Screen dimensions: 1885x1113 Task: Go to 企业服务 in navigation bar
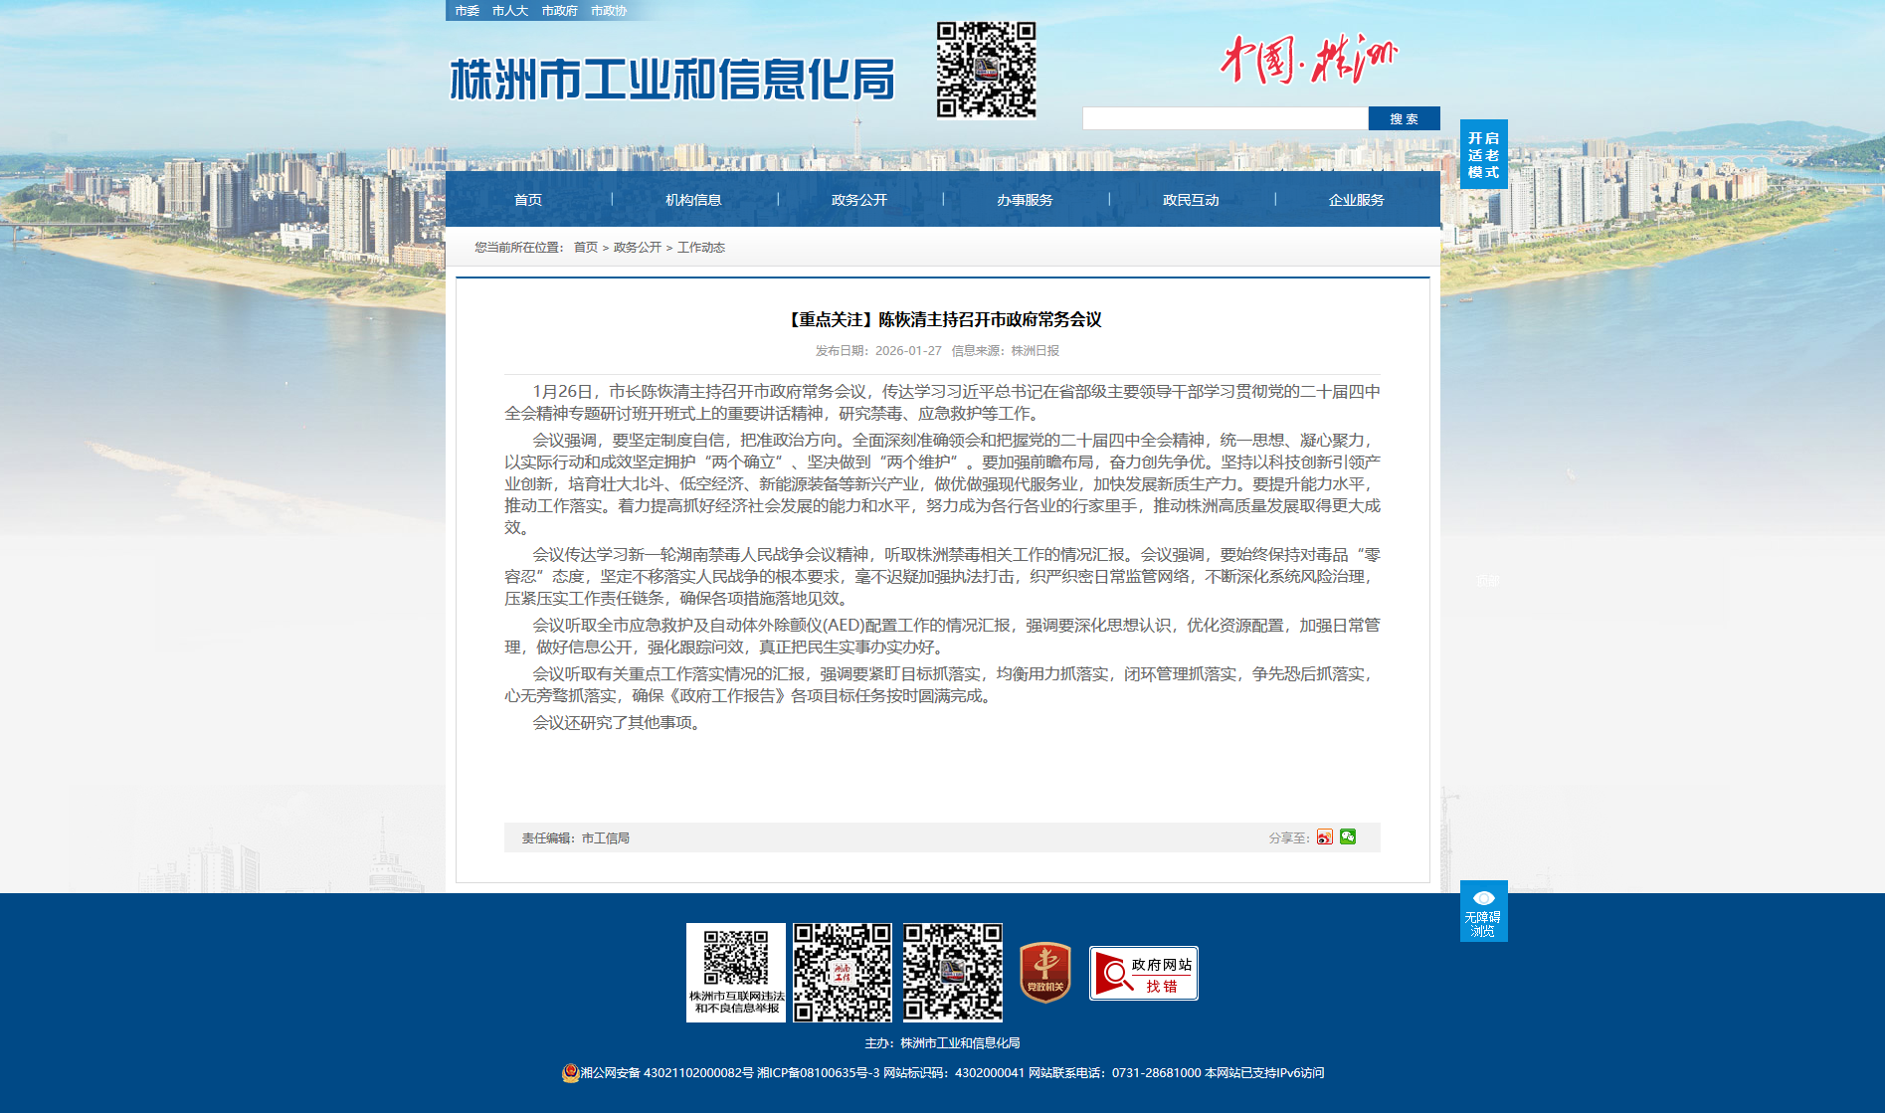(1356, 200)
